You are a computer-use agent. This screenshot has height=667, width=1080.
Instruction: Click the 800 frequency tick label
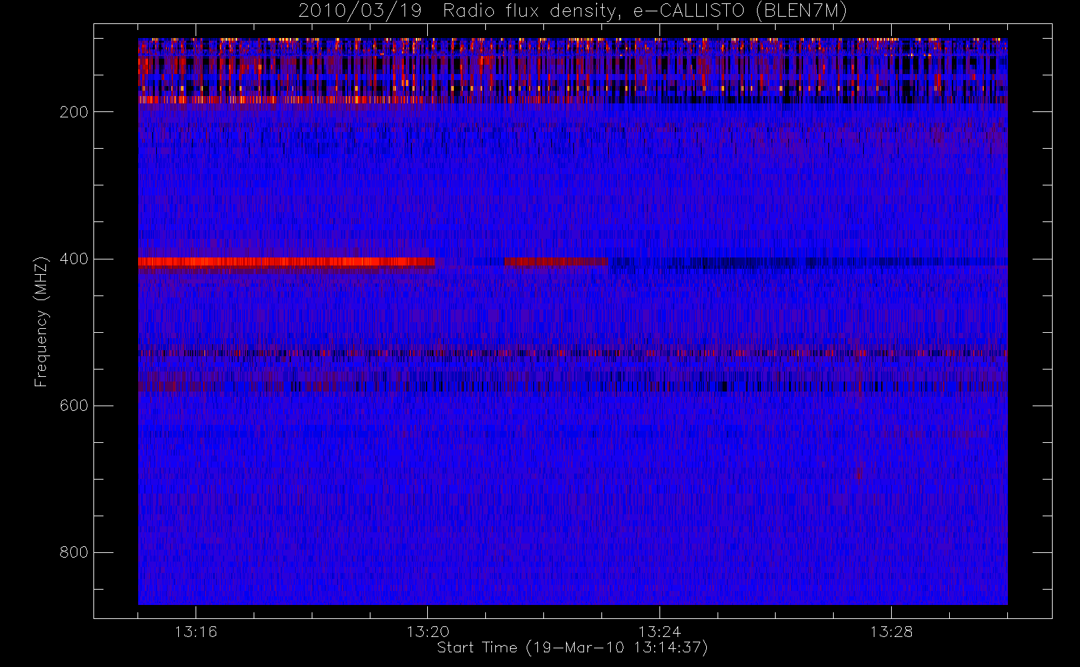point(74,552)
